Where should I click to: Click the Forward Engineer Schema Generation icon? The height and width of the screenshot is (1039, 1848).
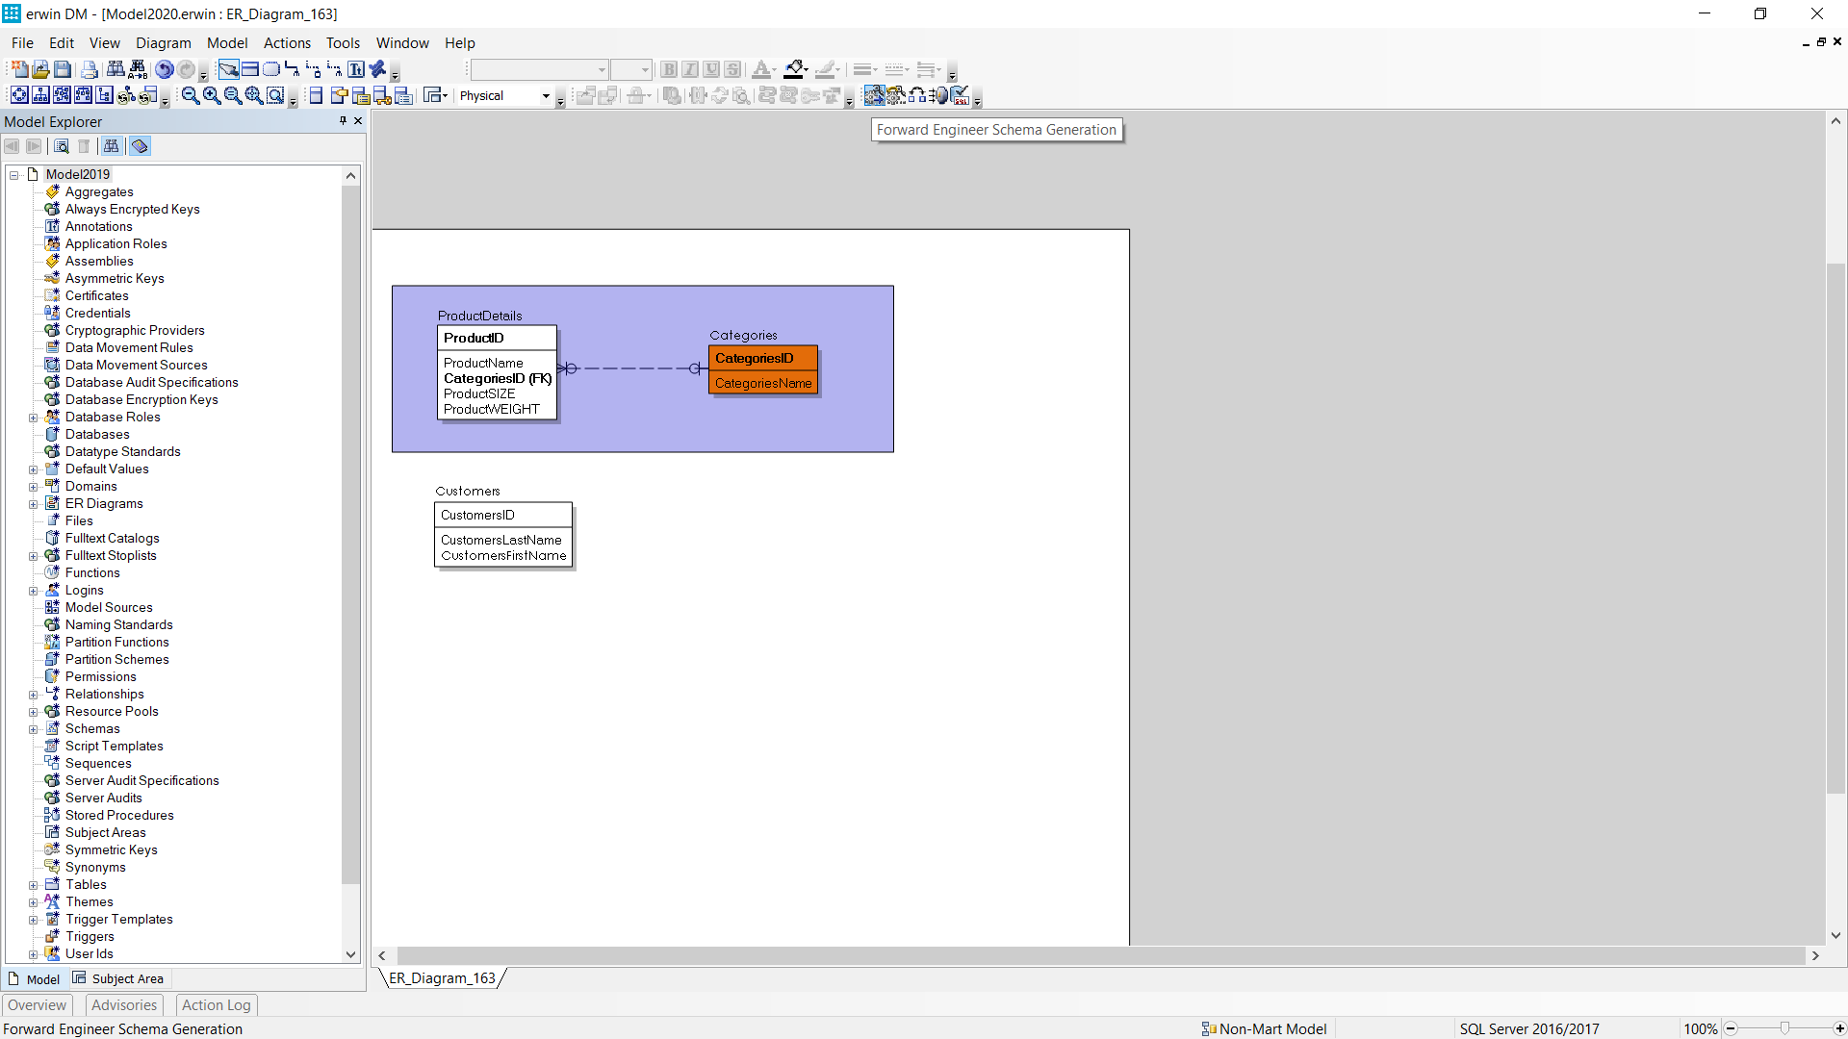[x=874, y=95]
